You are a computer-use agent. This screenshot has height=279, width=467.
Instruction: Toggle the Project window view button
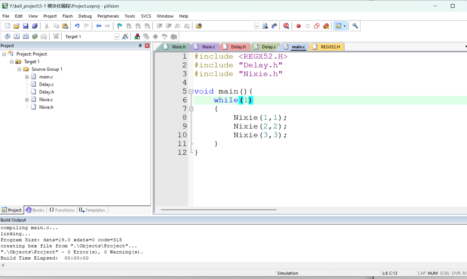tap(338, 26)
